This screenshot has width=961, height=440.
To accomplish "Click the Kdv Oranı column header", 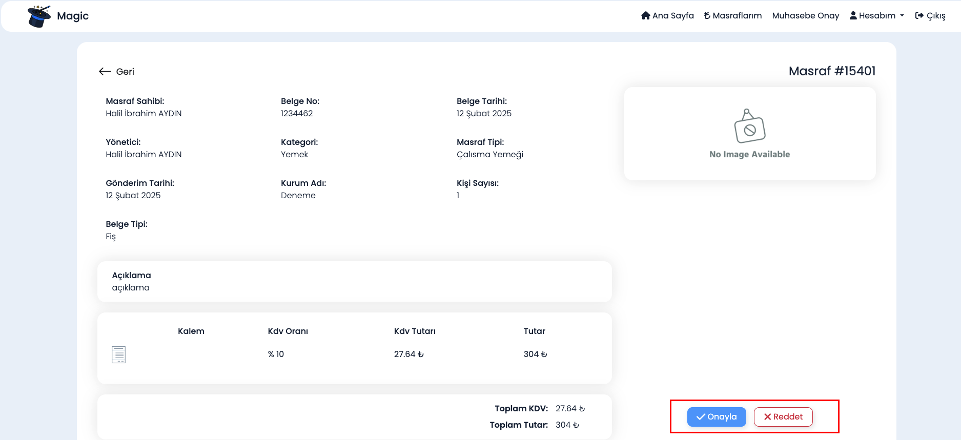I will (288, 331).
